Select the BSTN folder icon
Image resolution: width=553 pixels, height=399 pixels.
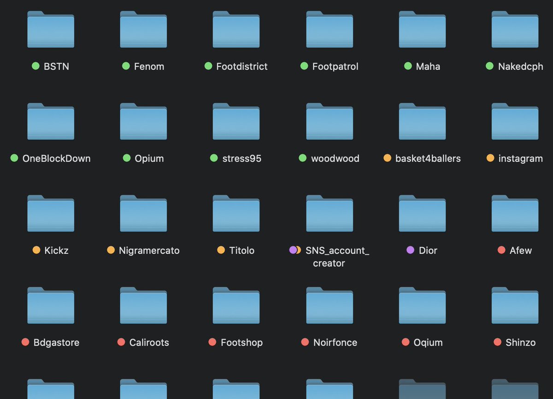(51, 29)
